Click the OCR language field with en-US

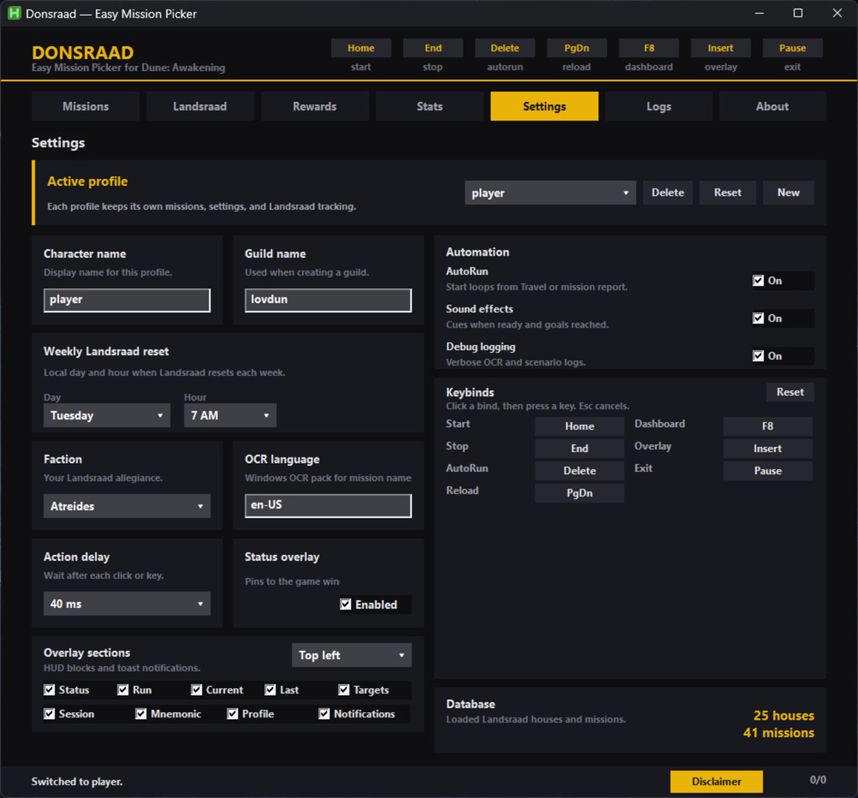point(328,505)
